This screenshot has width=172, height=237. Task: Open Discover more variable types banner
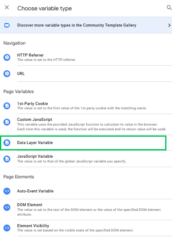[x=86, y=25]
